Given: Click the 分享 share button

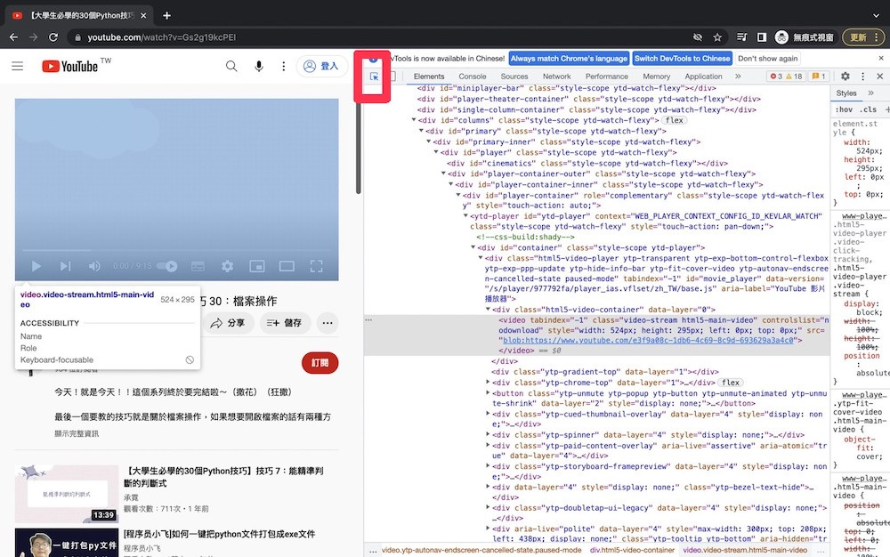Looking at the screenshot, I should point(227,323).
